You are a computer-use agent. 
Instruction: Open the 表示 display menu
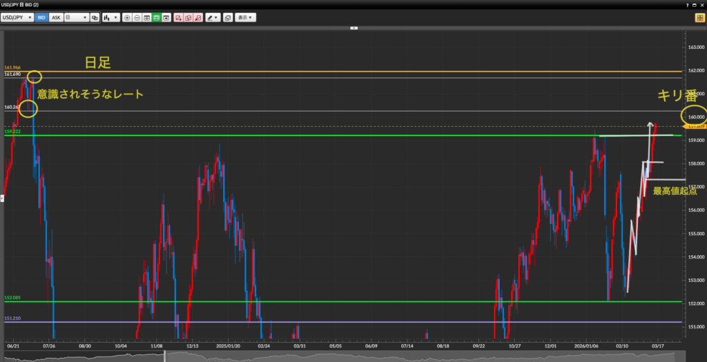coord(245,17)
